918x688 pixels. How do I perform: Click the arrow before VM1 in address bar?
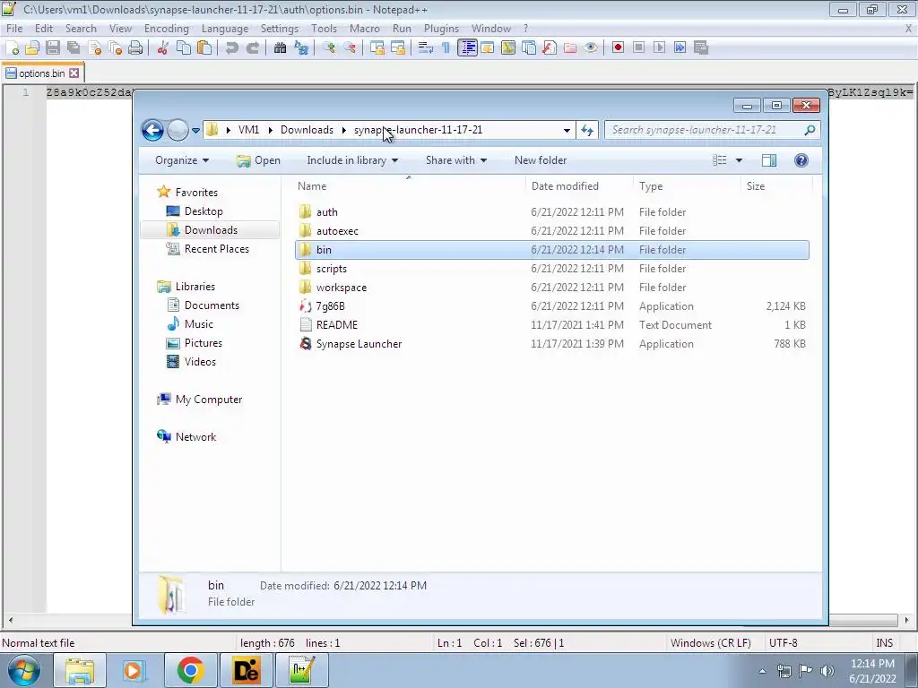[x=228, y=130]
